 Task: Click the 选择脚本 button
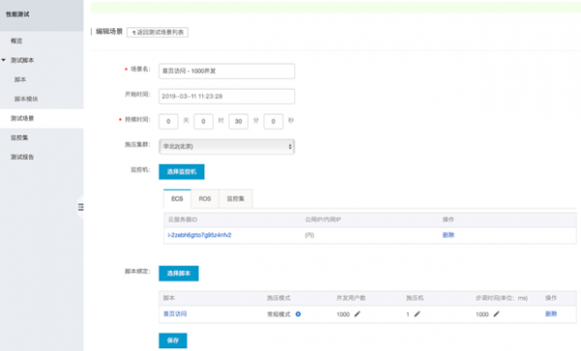click(178, 274)
